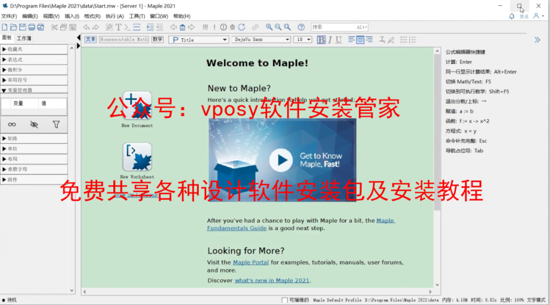This screenshot has height=305, width=550.
Task: Open the DejaVu Sans font dropdown
Action: [x=261, y=40]
